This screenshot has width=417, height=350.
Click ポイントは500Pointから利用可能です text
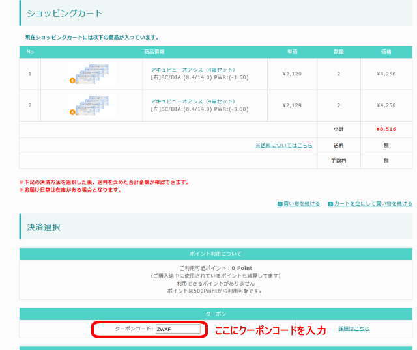coord(214,291)
